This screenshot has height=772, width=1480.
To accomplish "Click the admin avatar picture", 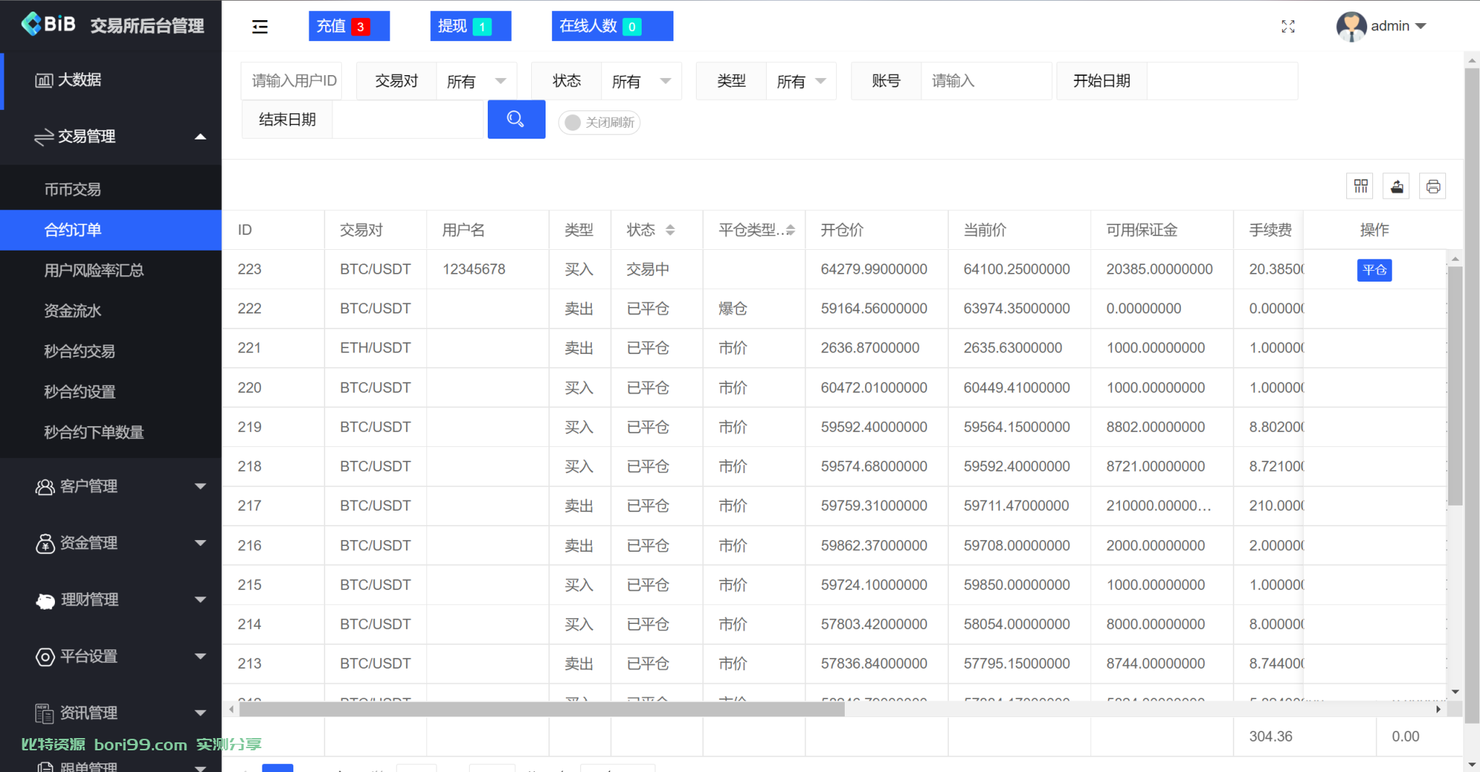I will click(x=1351, y=27).
